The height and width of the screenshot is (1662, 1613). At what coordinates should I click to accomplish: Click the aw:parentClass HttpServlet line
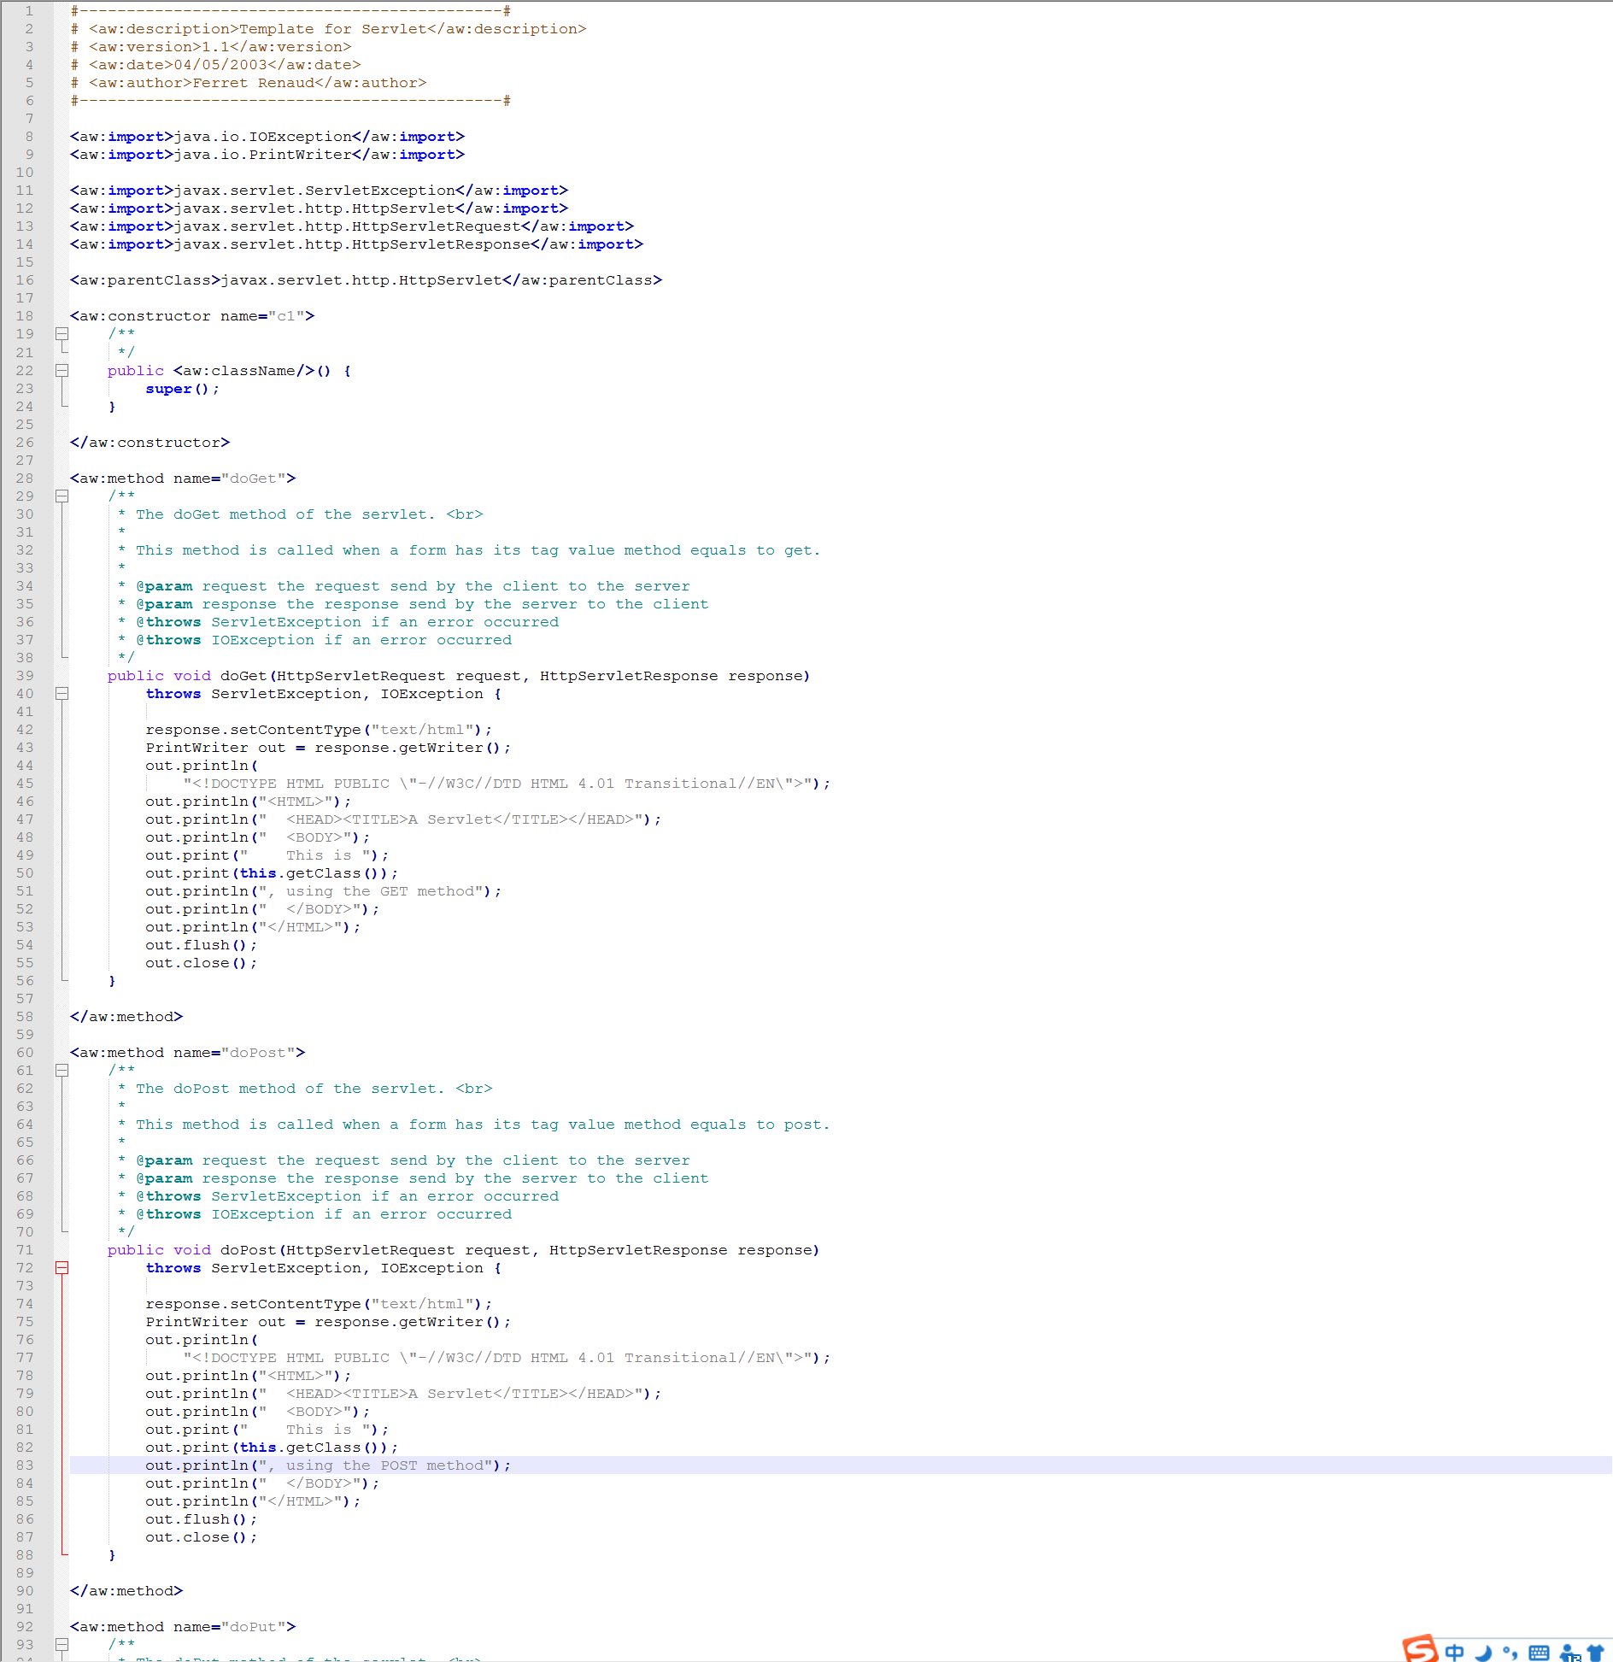point(366,280)
